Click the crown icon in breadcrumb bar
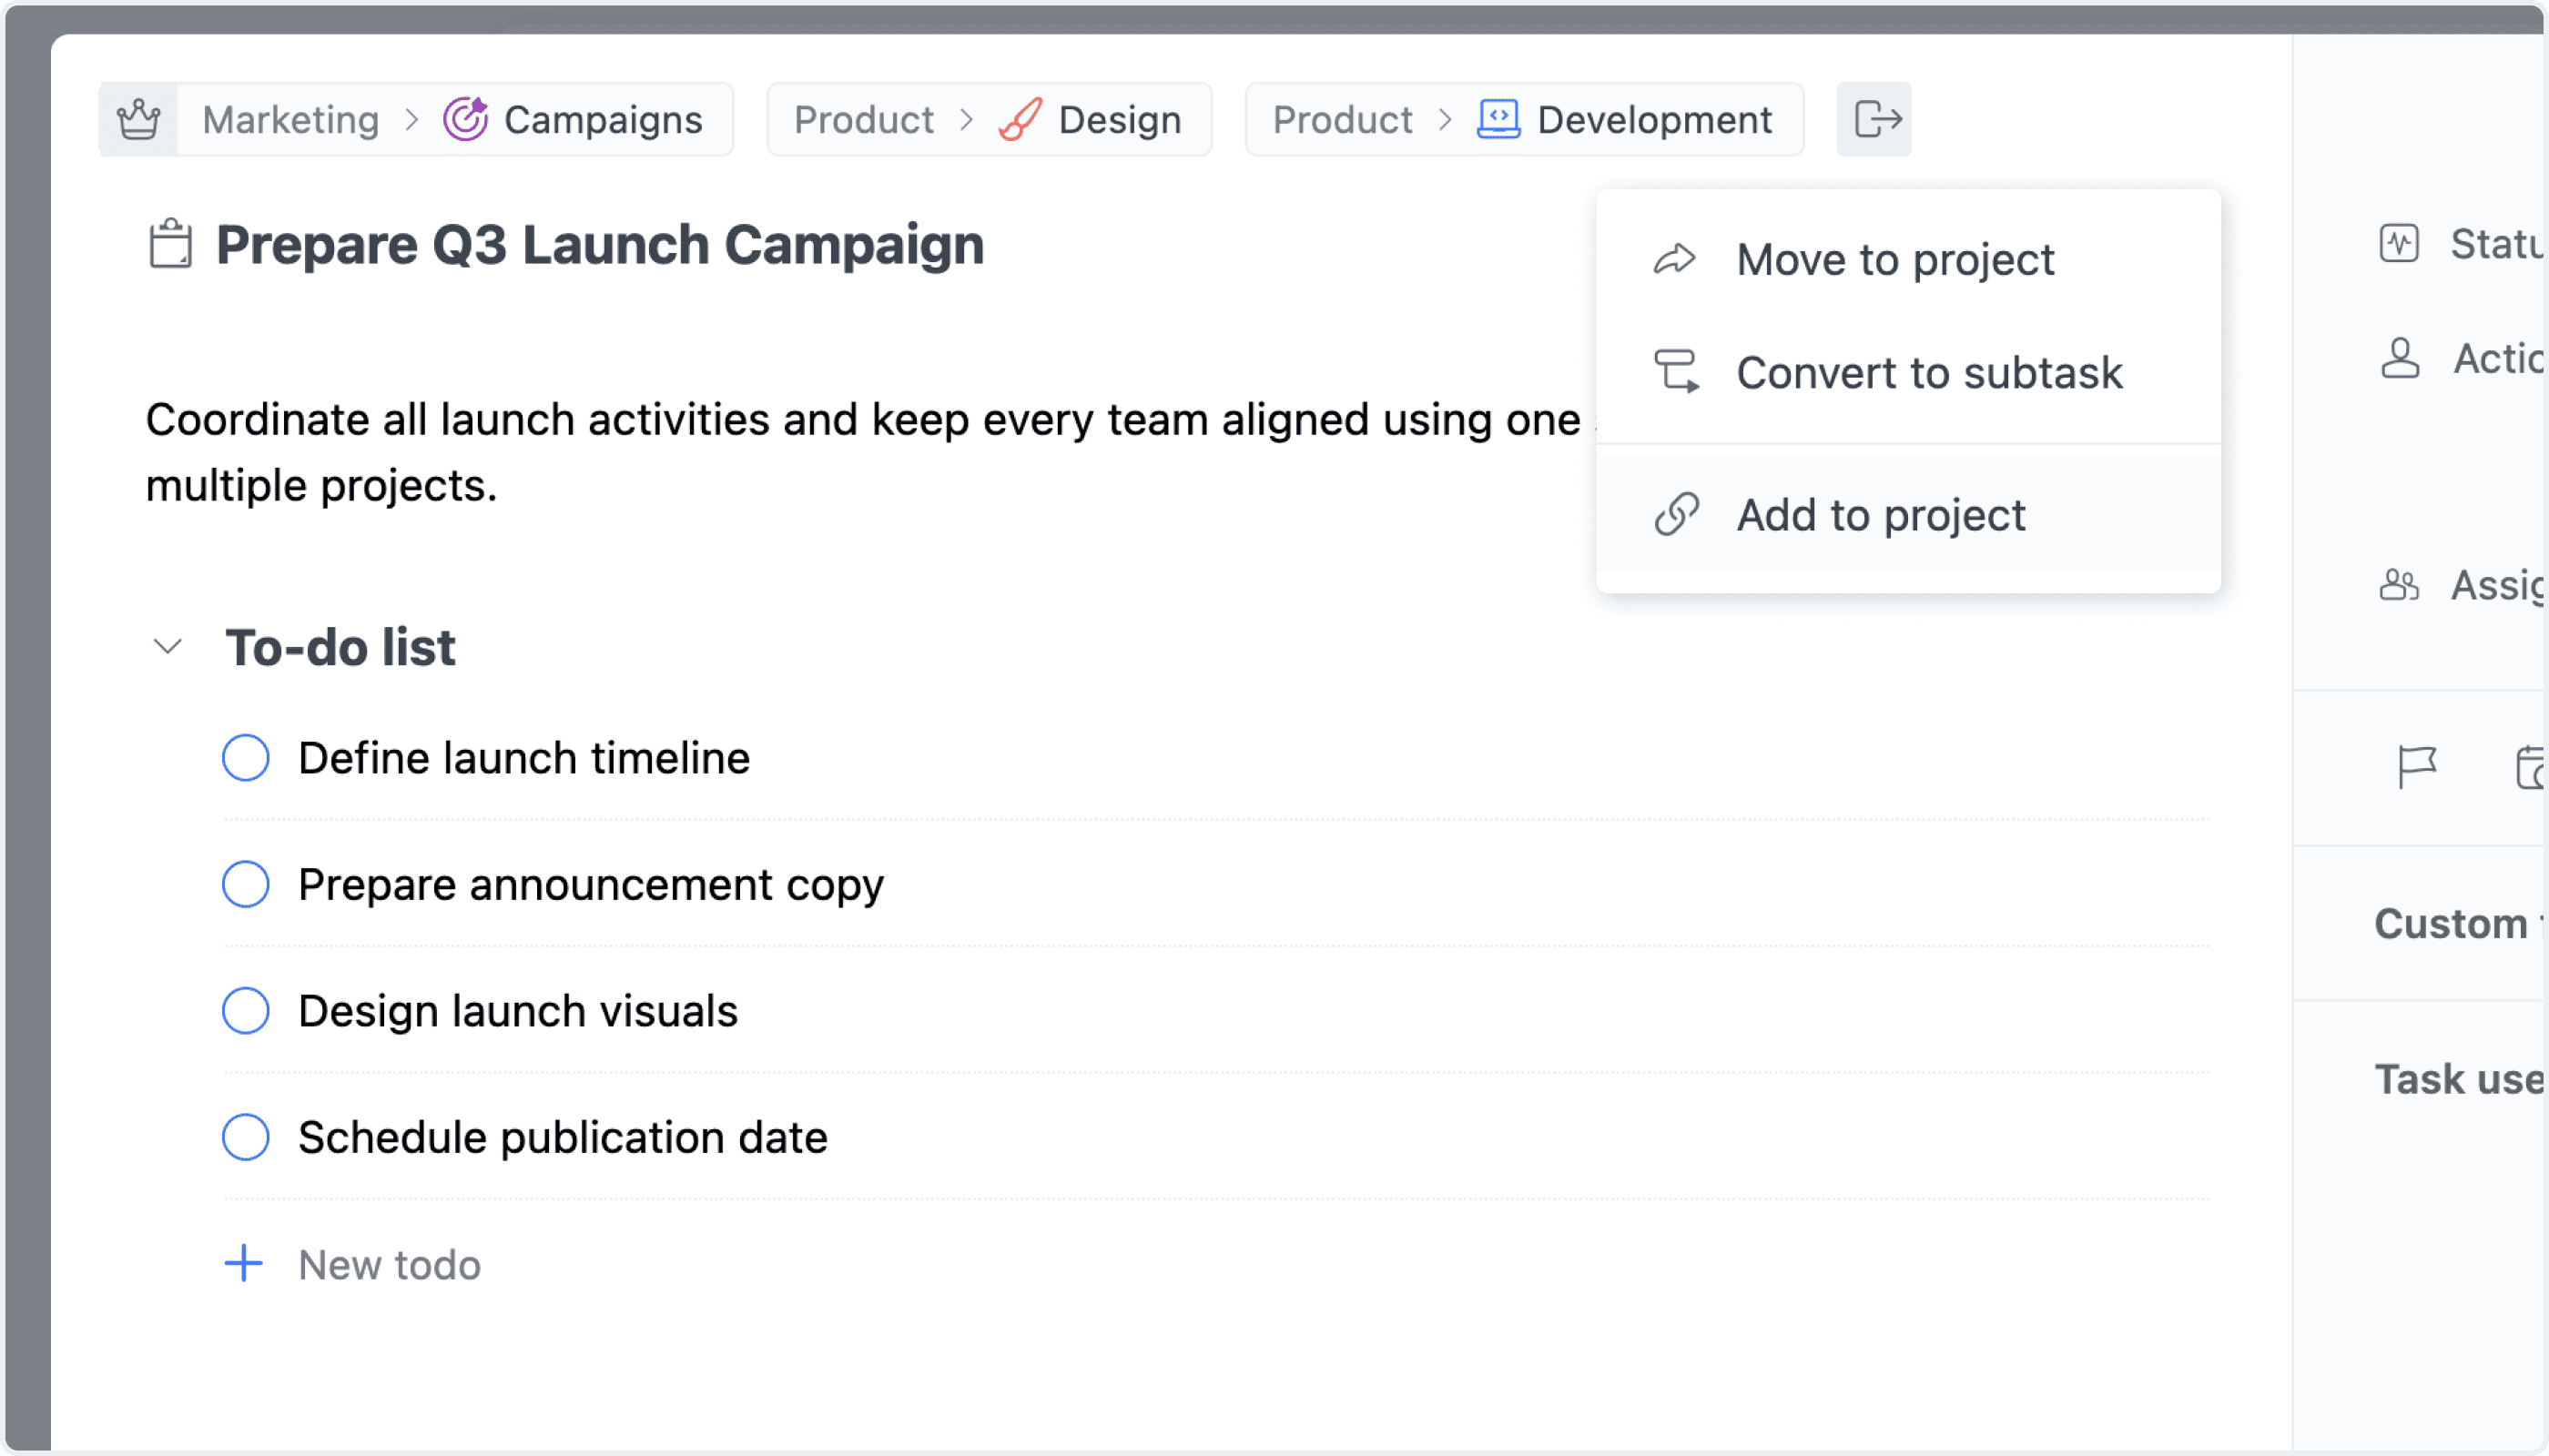 pos(138,119)
